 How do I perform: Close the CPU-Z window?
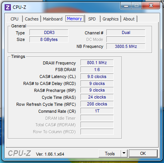point(151,6)
